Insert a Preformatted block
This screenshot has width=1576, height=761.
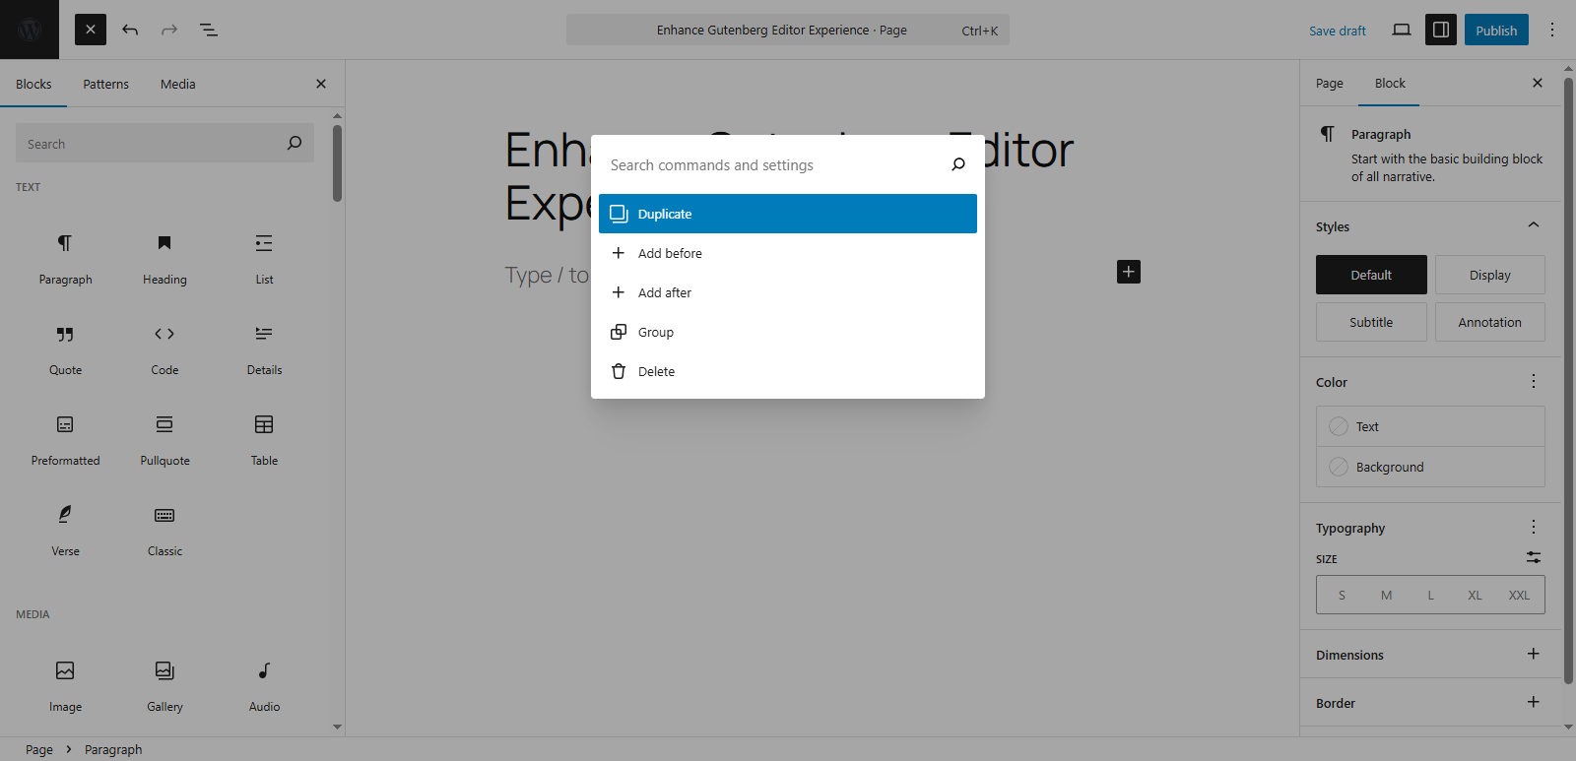tap(65, 440)
